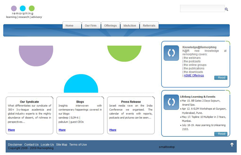The width and height of the screenshot is (241, 155).
Task: Open More link under Our Syndicate
Action: tap(11, 130)
